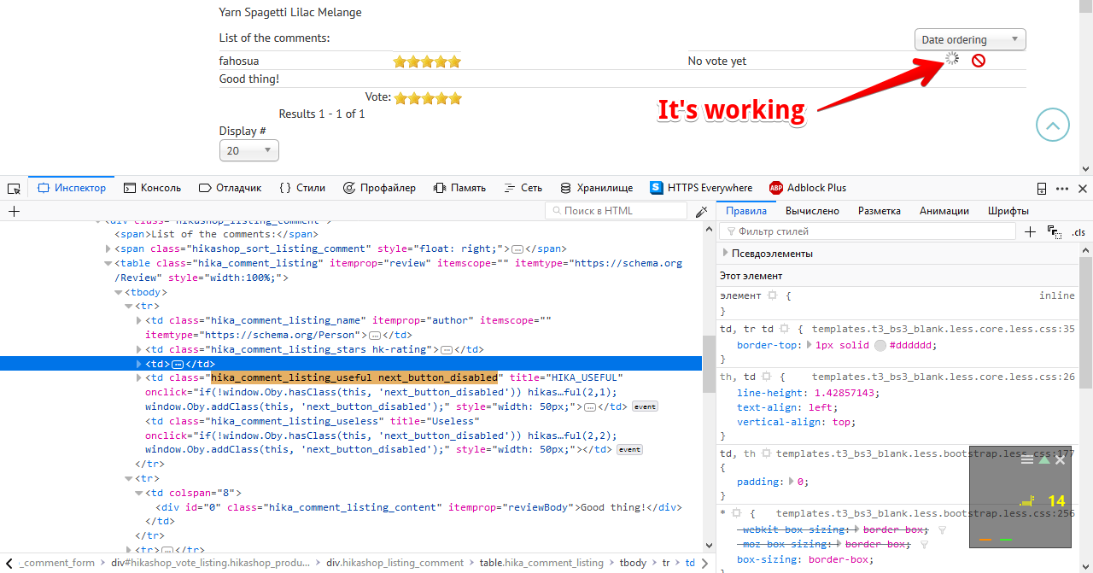The height and width of the screenshot is (573, 1093).
Task: Open the Date ordering dropdown
Action: click(970, 39)
